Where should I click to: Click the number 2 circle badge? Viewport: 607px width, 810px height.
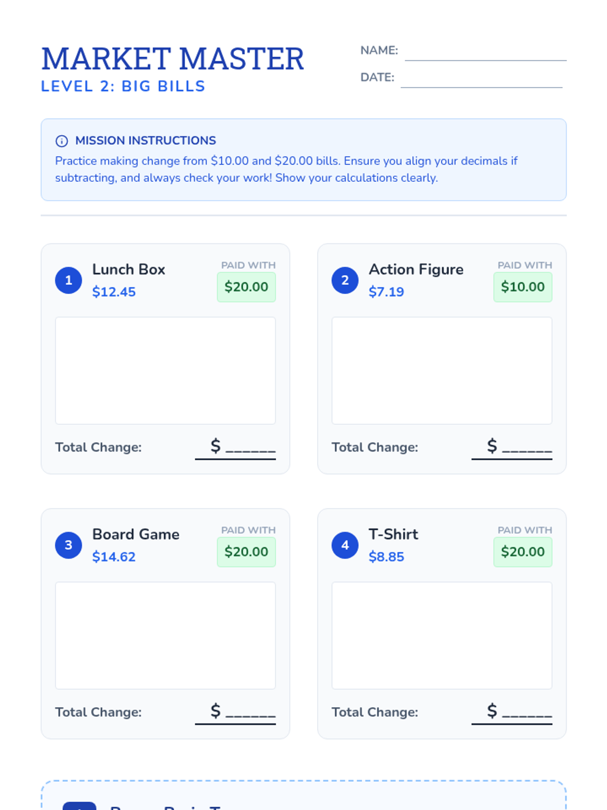345,280
